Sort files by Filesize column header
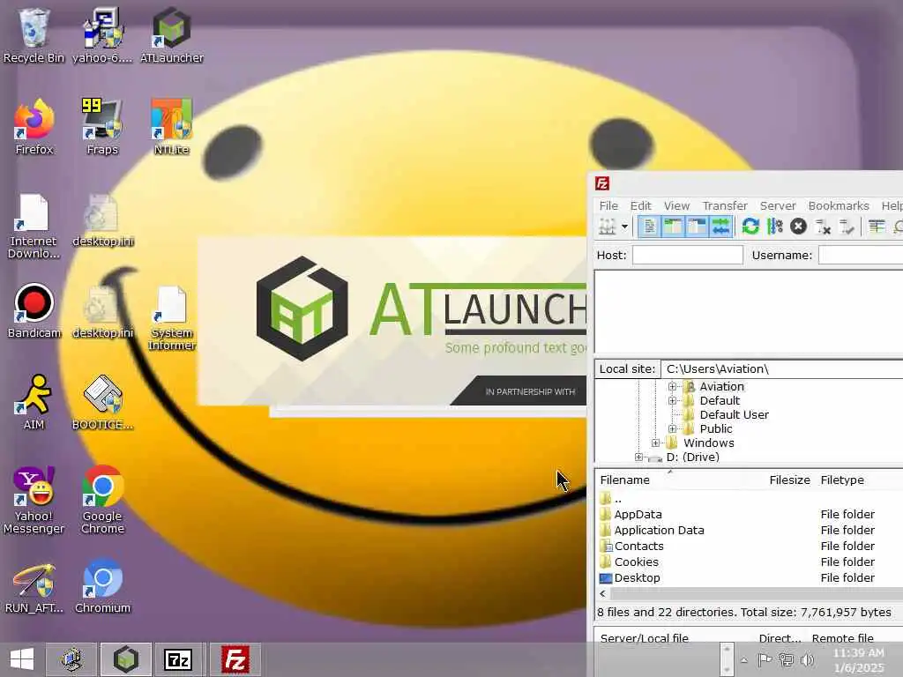903x677 pixels. tap(789, 480)
